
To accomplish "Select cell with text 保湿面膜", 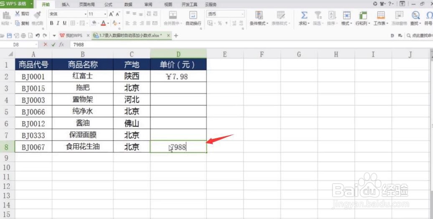I will tap(83, 135).
